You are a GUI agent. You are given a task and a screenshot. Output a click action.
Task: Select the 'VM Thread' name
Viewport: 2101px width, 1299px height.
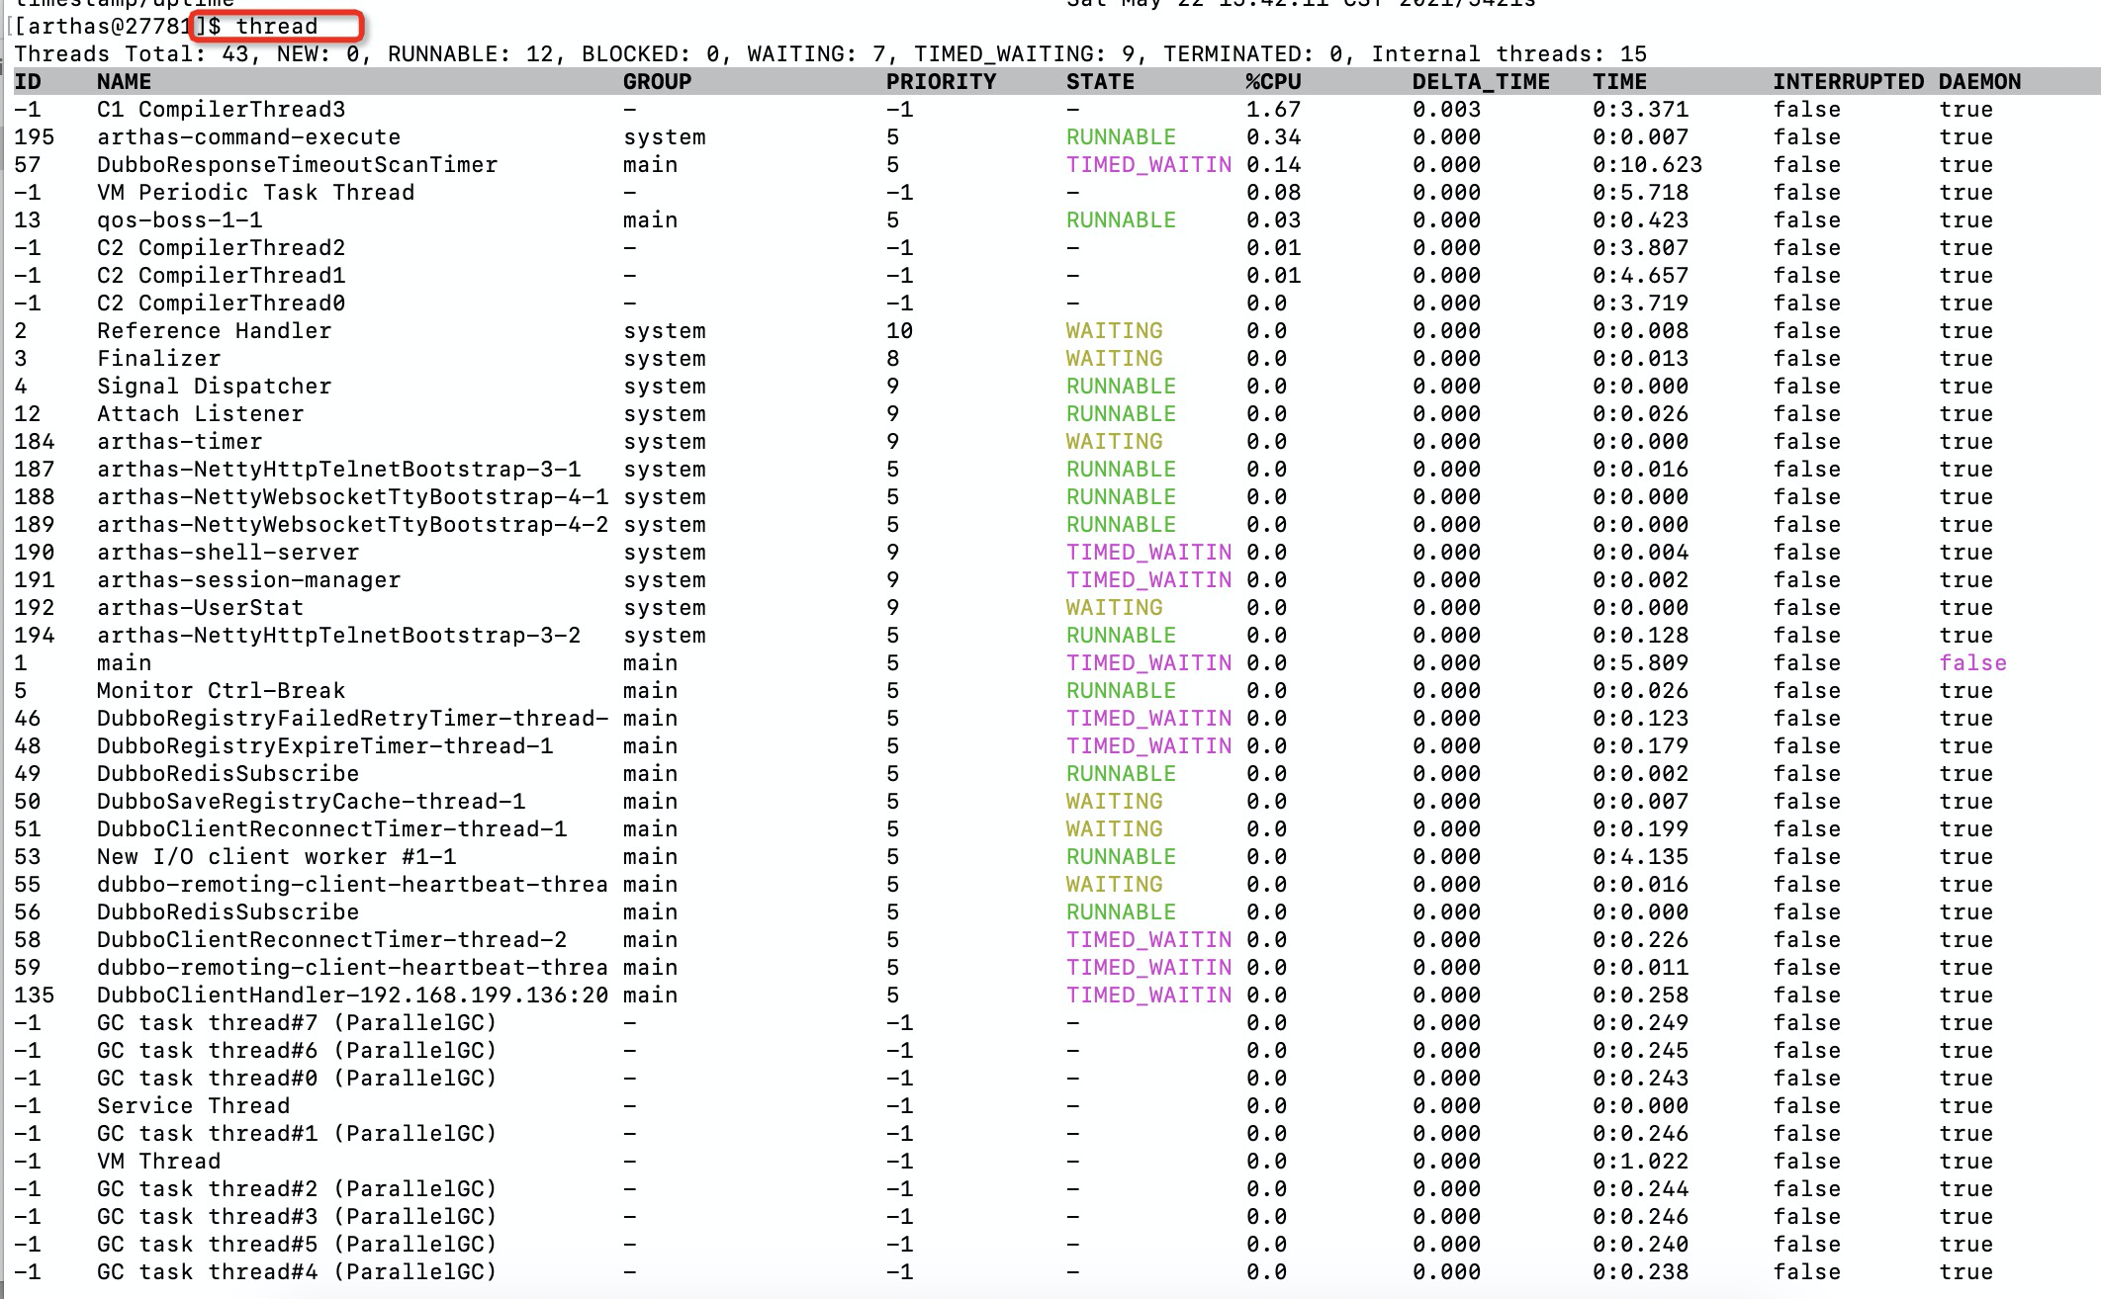[158, 1161]
